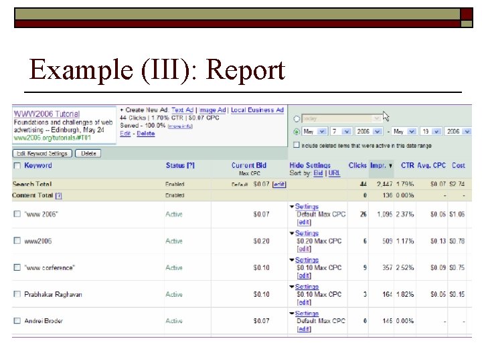Viewport: 482px width, 361px height.
Task: Click the $2.74 Search Total cost
Action: [x=457, y=184]
